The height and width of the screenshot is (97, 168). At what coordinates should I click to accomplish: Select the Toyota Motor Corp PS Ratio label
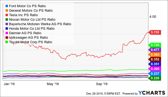(31, 42)
